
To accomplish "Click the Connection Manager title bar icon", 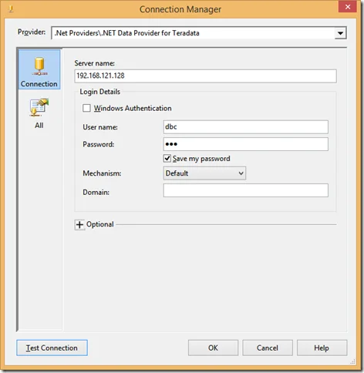I will pyautogui.click(x=11, y=9).
